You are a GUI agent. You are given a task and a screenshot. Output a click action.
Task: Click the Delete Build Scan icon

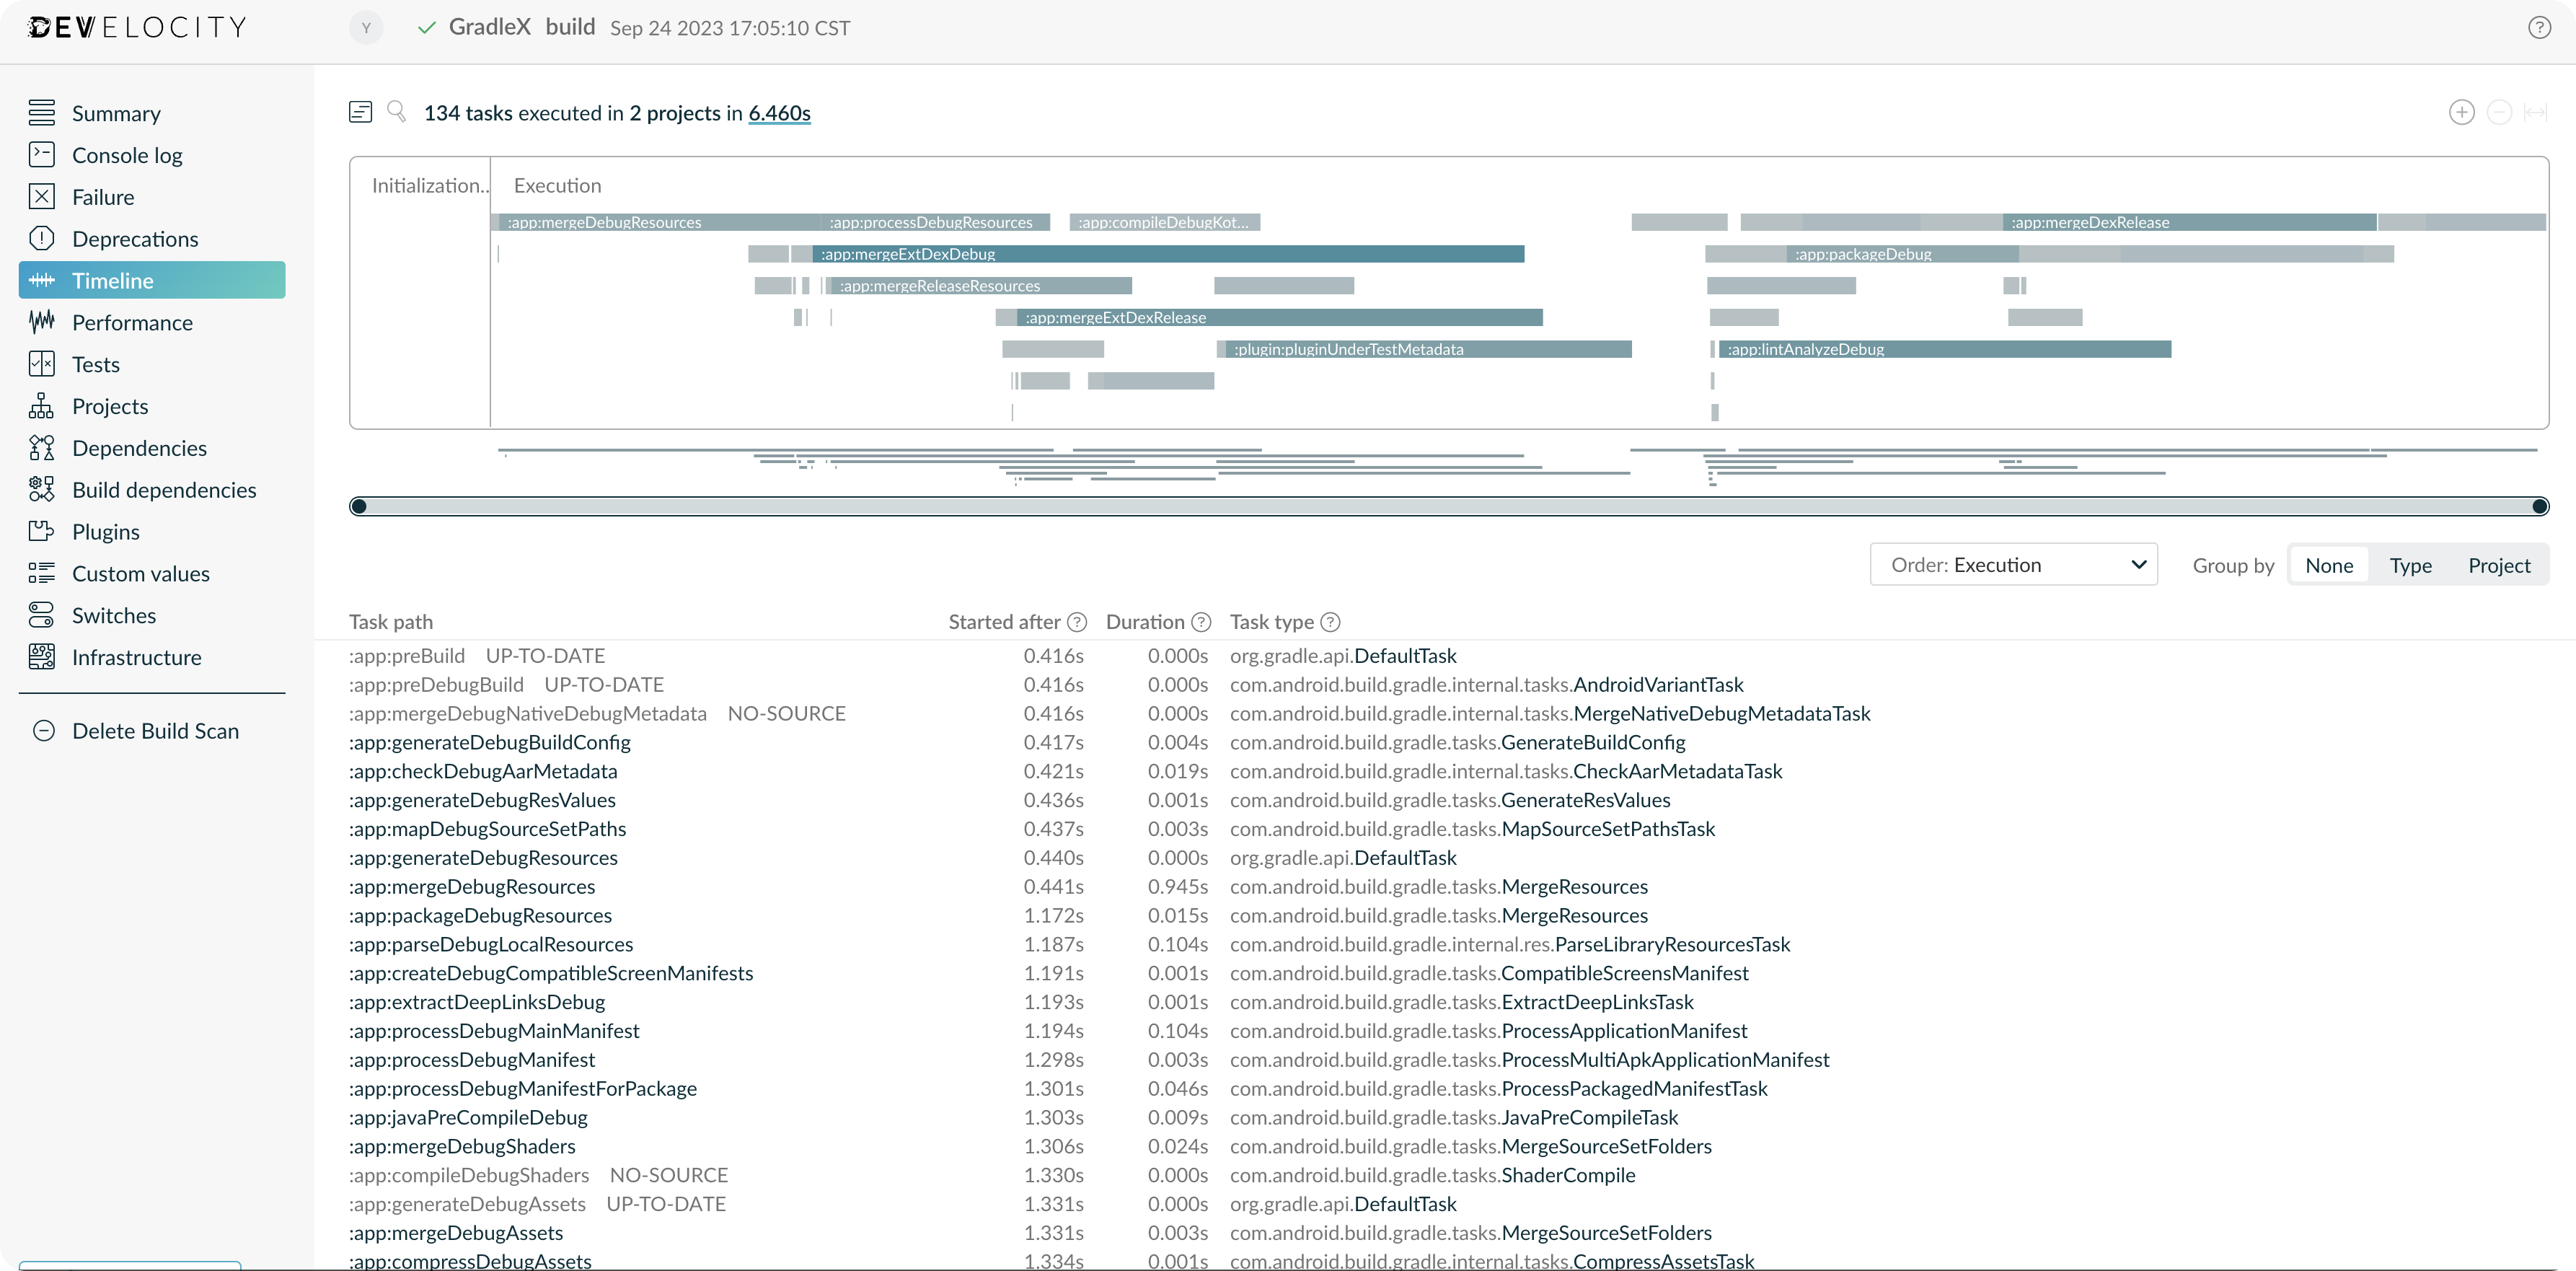point(44,731)
